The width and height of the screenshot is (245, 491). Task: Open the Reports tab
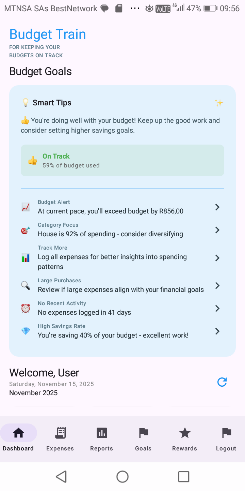[101, 439]
